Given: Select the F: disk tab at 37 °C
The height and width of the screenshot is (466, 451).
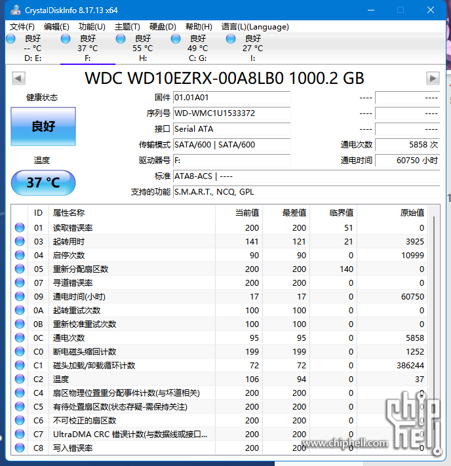Looking at the screenshot, I should [88, 48].
